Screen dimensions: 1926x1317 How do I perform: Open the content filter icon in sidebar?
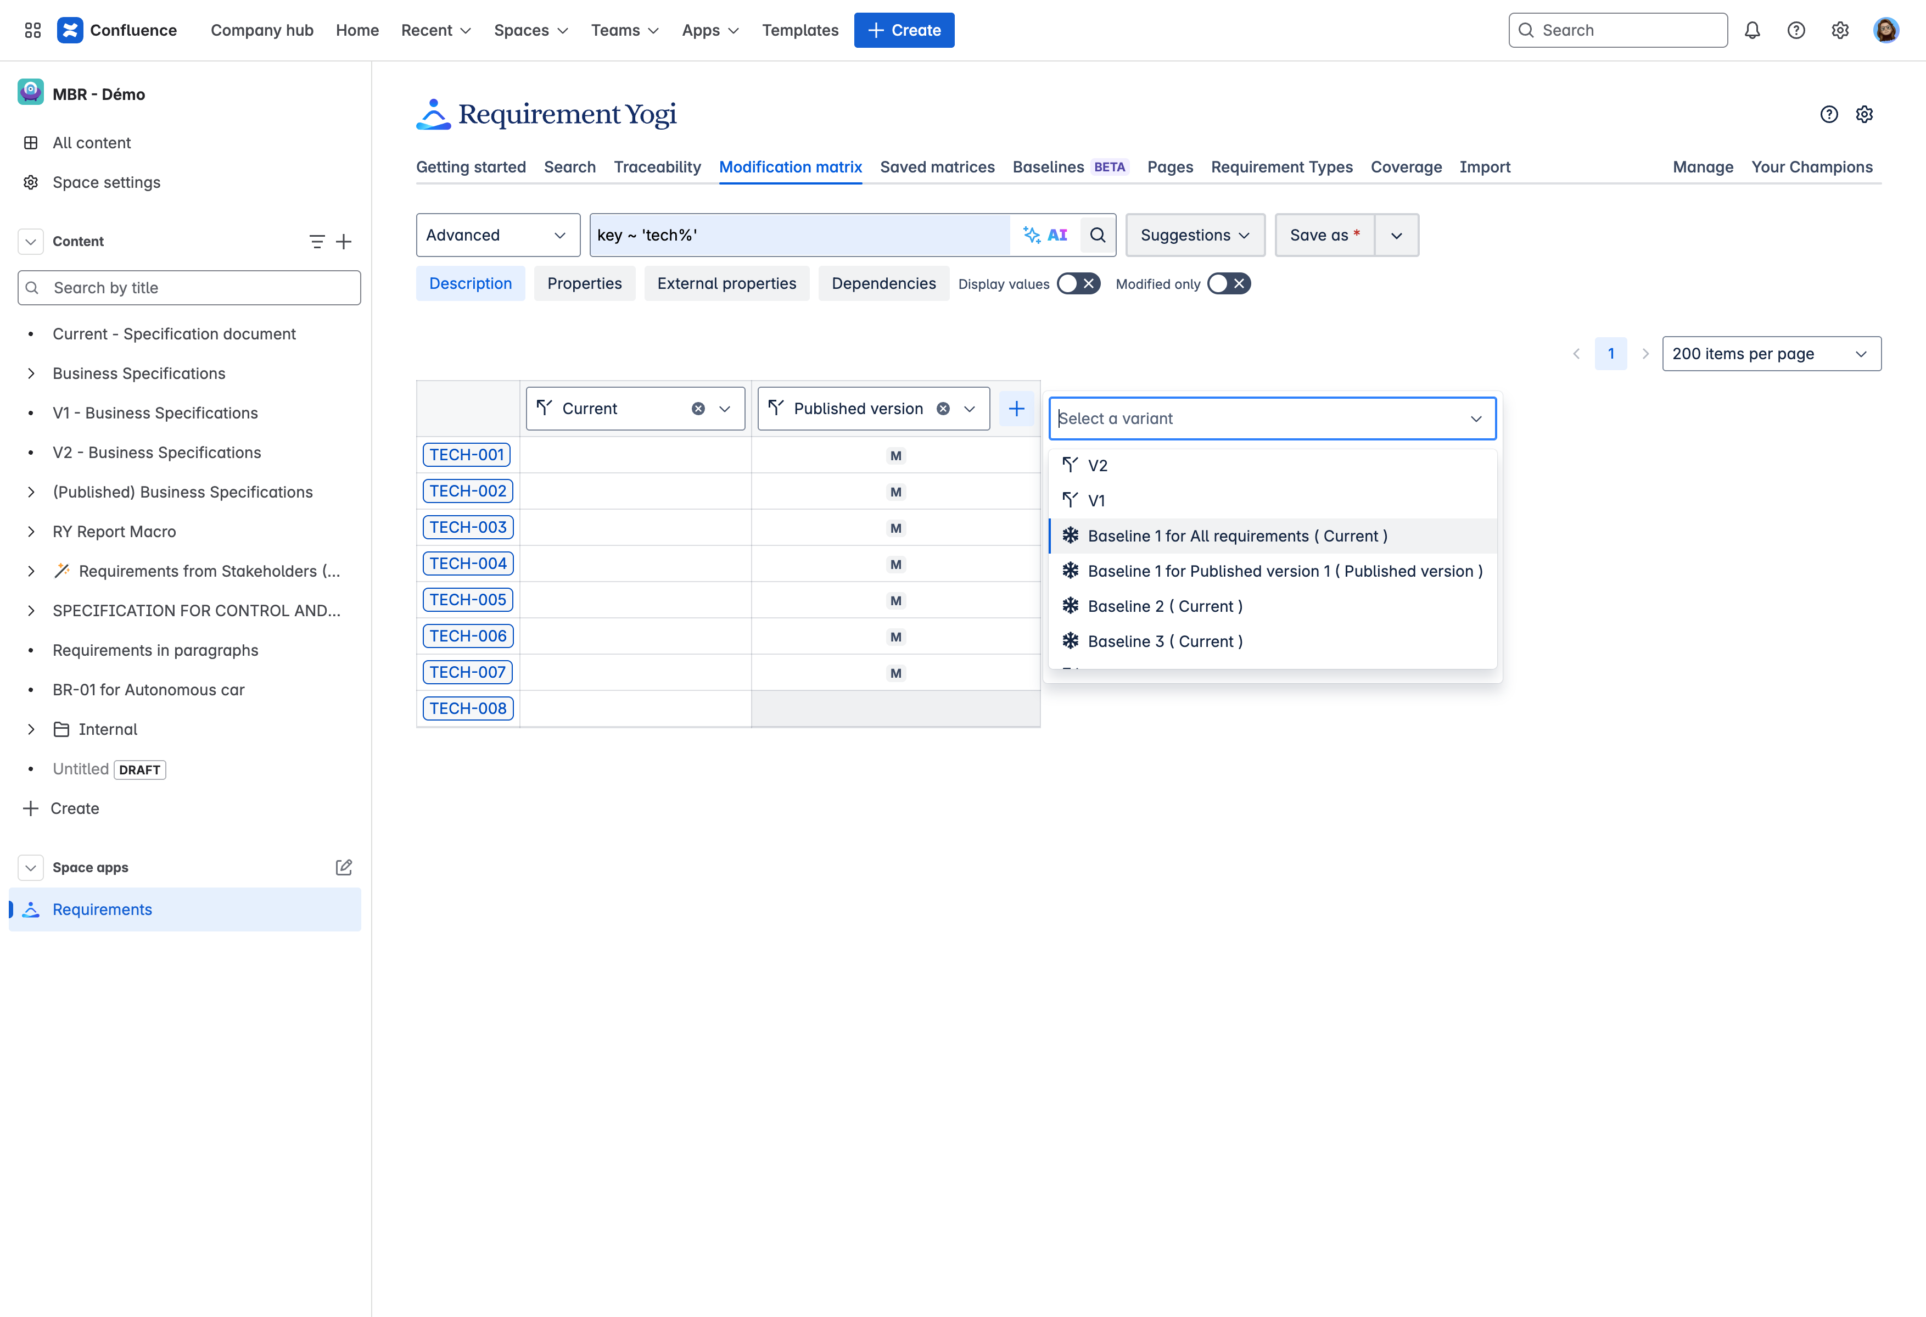click(317, 241)
